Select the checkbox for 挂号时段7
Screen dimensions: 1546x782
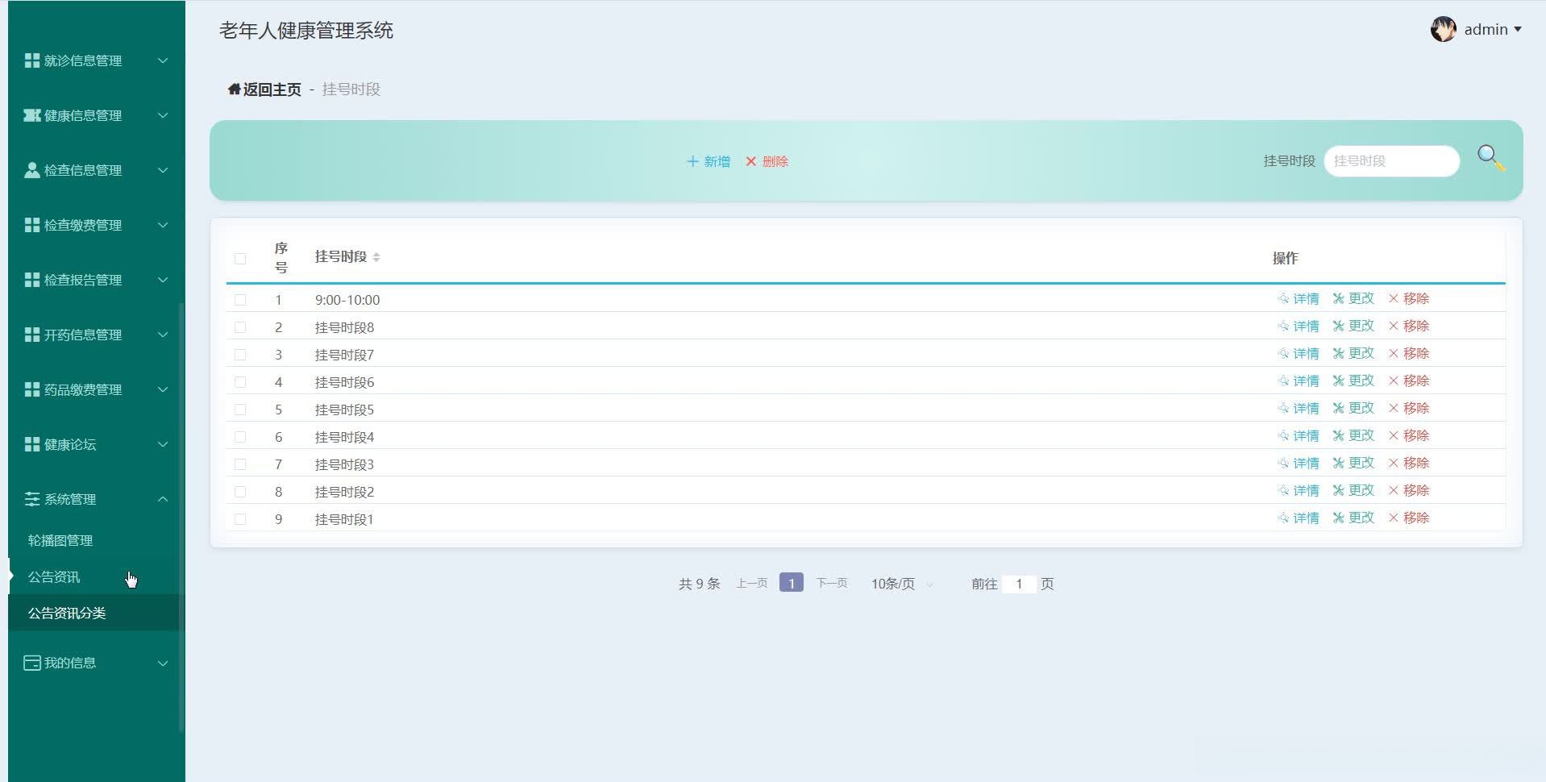(x=240, y=355)
